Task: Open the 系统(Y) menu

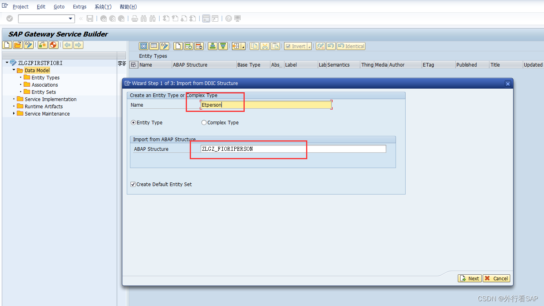Action: click(103, 7)
